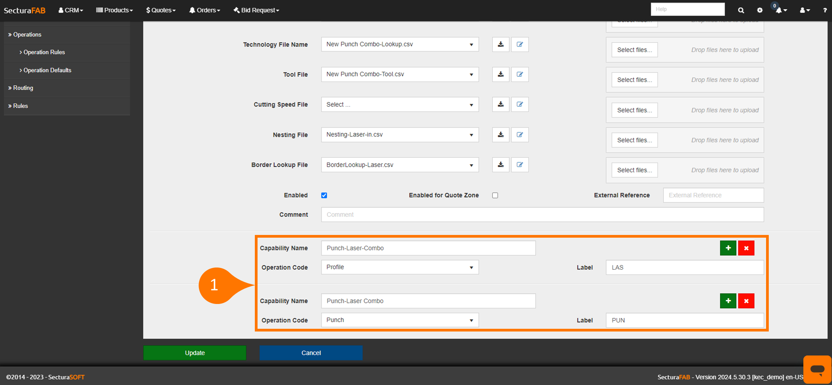
Task: Remove the Punch capability with PUN label
Action: [746, 301]
